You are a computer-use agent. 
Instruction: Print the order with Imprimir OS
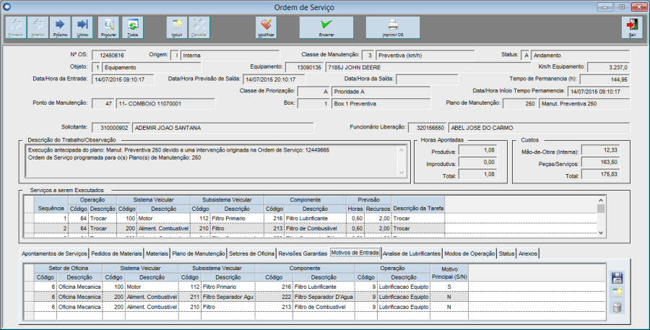click(x=393, y=27)
